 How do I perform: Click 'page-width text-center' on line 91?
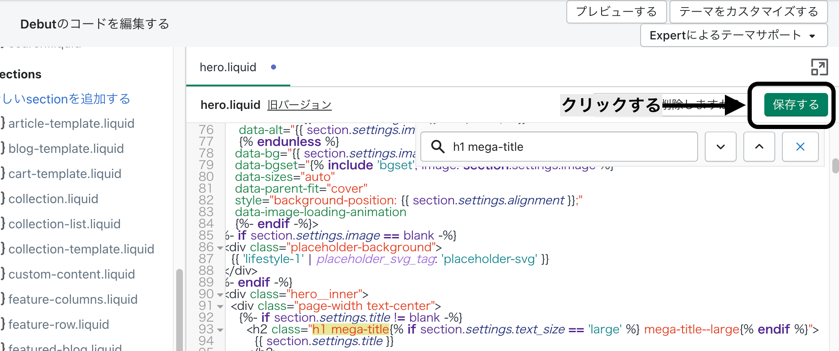click(365, 306)
